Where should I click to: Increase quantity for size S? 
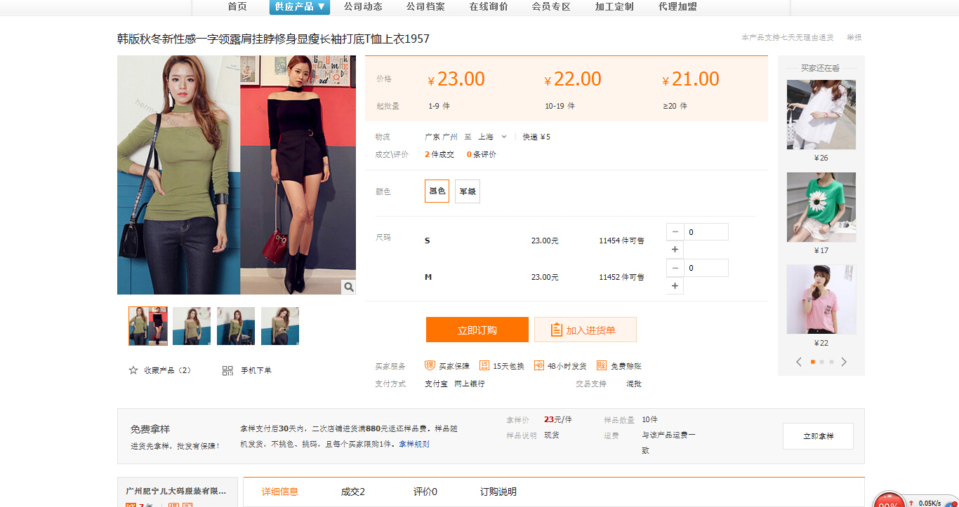(675, 250)
